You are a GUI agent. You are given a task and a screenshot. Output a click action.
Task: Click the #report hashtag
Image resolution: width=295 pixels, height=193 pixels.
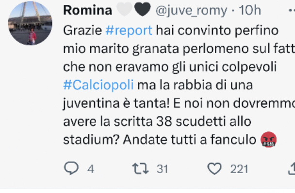(x=129, y=30)
